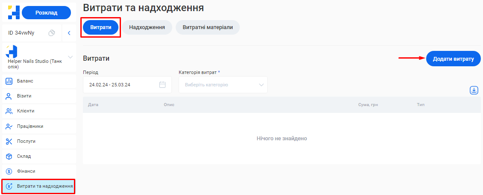Go to the Клієнти section
Image resolution: width=483 pixels, height=195 pixels.
tap(25, 111)
